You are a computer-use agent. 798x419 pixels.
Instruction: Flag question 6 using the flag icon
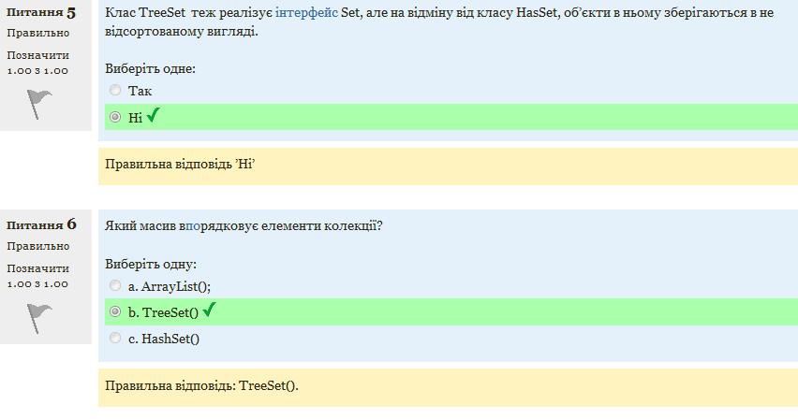click(39, 318)
